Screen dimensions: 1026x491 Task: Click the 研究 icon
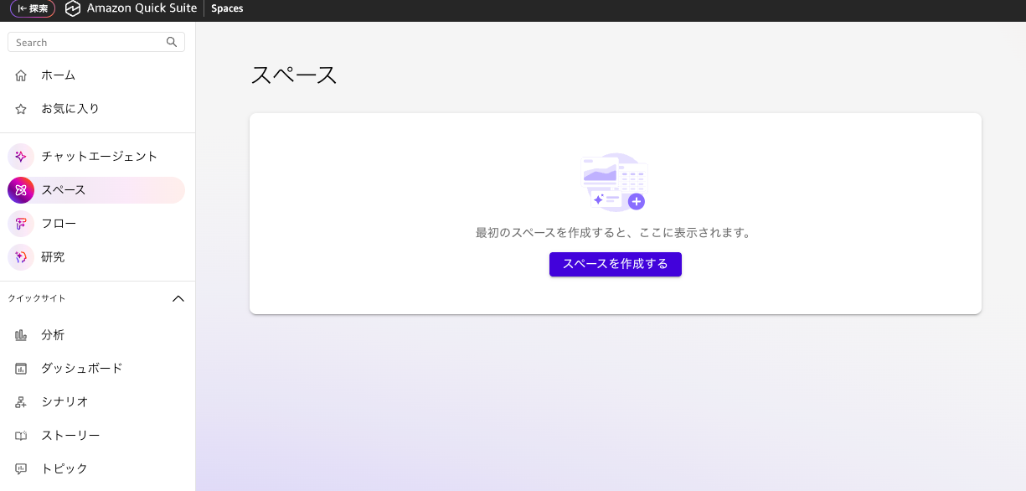pos(21,257)
